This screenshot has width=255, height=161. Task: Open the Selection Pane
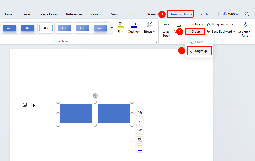(244, 30)
